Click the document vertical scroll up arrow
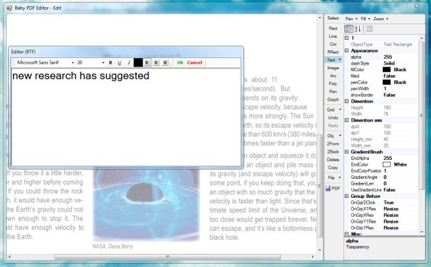The height and width of the screenshot is (267, 431). (320, 18)
